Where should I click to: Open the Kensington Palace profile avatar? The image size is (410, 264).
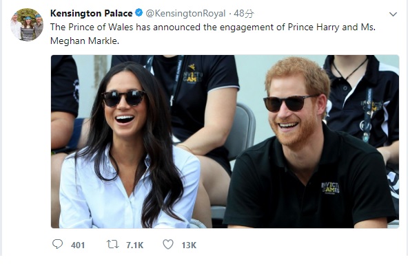click(x=27, y=25)
